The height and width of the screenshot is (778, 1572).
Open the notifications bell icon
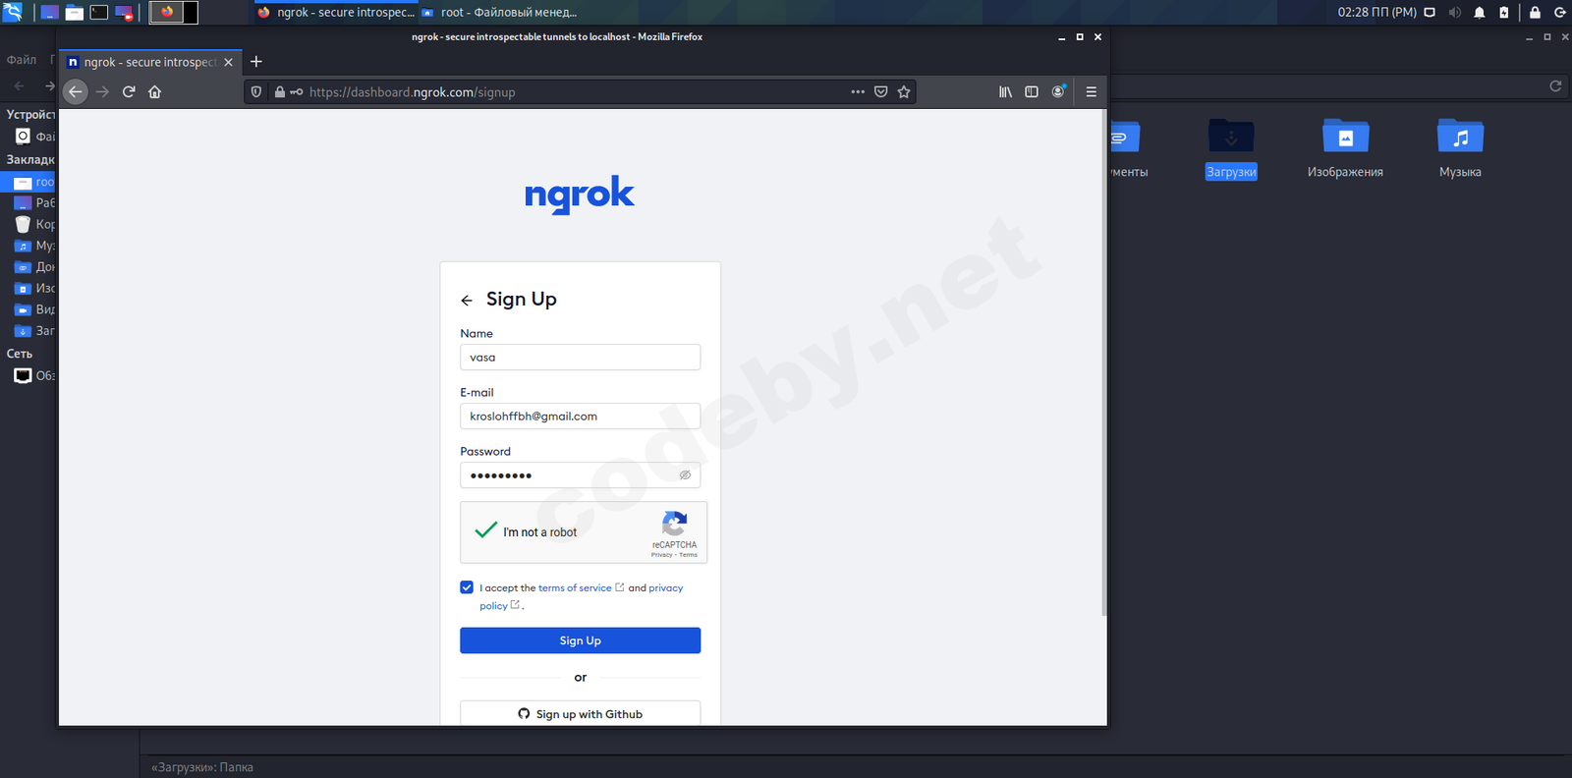point(1480,13)
